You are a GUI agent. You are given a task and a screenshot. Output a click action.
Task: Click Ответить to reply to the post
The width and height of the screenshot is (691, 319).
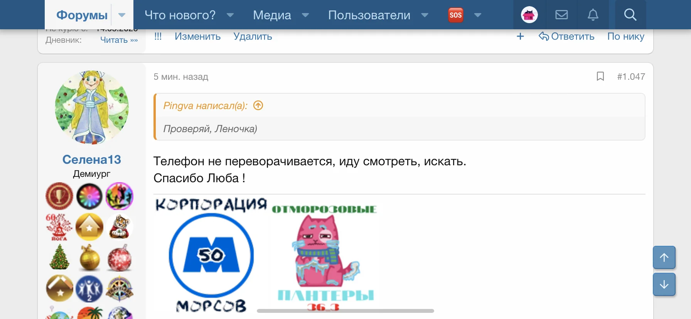coord(566,36)
